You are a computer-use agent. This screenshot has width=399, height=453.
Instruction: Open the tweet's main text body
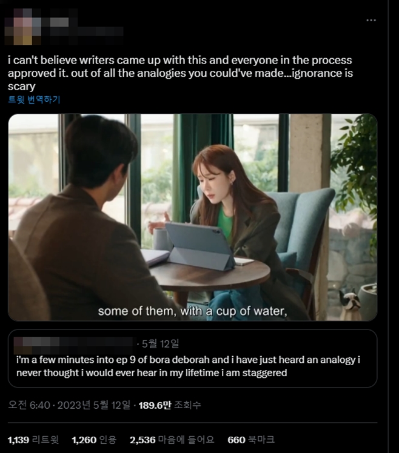180,73
